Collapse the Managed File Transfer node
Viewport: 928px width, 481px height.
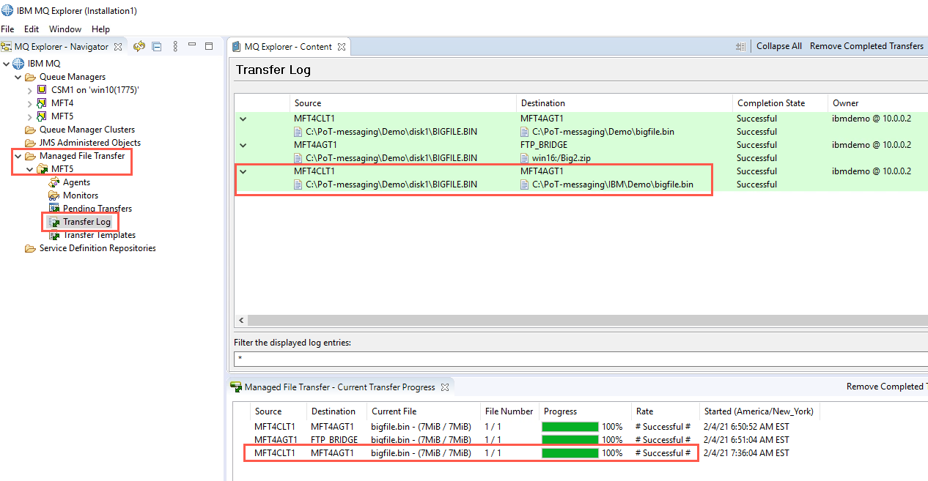(x=18, y=156)
